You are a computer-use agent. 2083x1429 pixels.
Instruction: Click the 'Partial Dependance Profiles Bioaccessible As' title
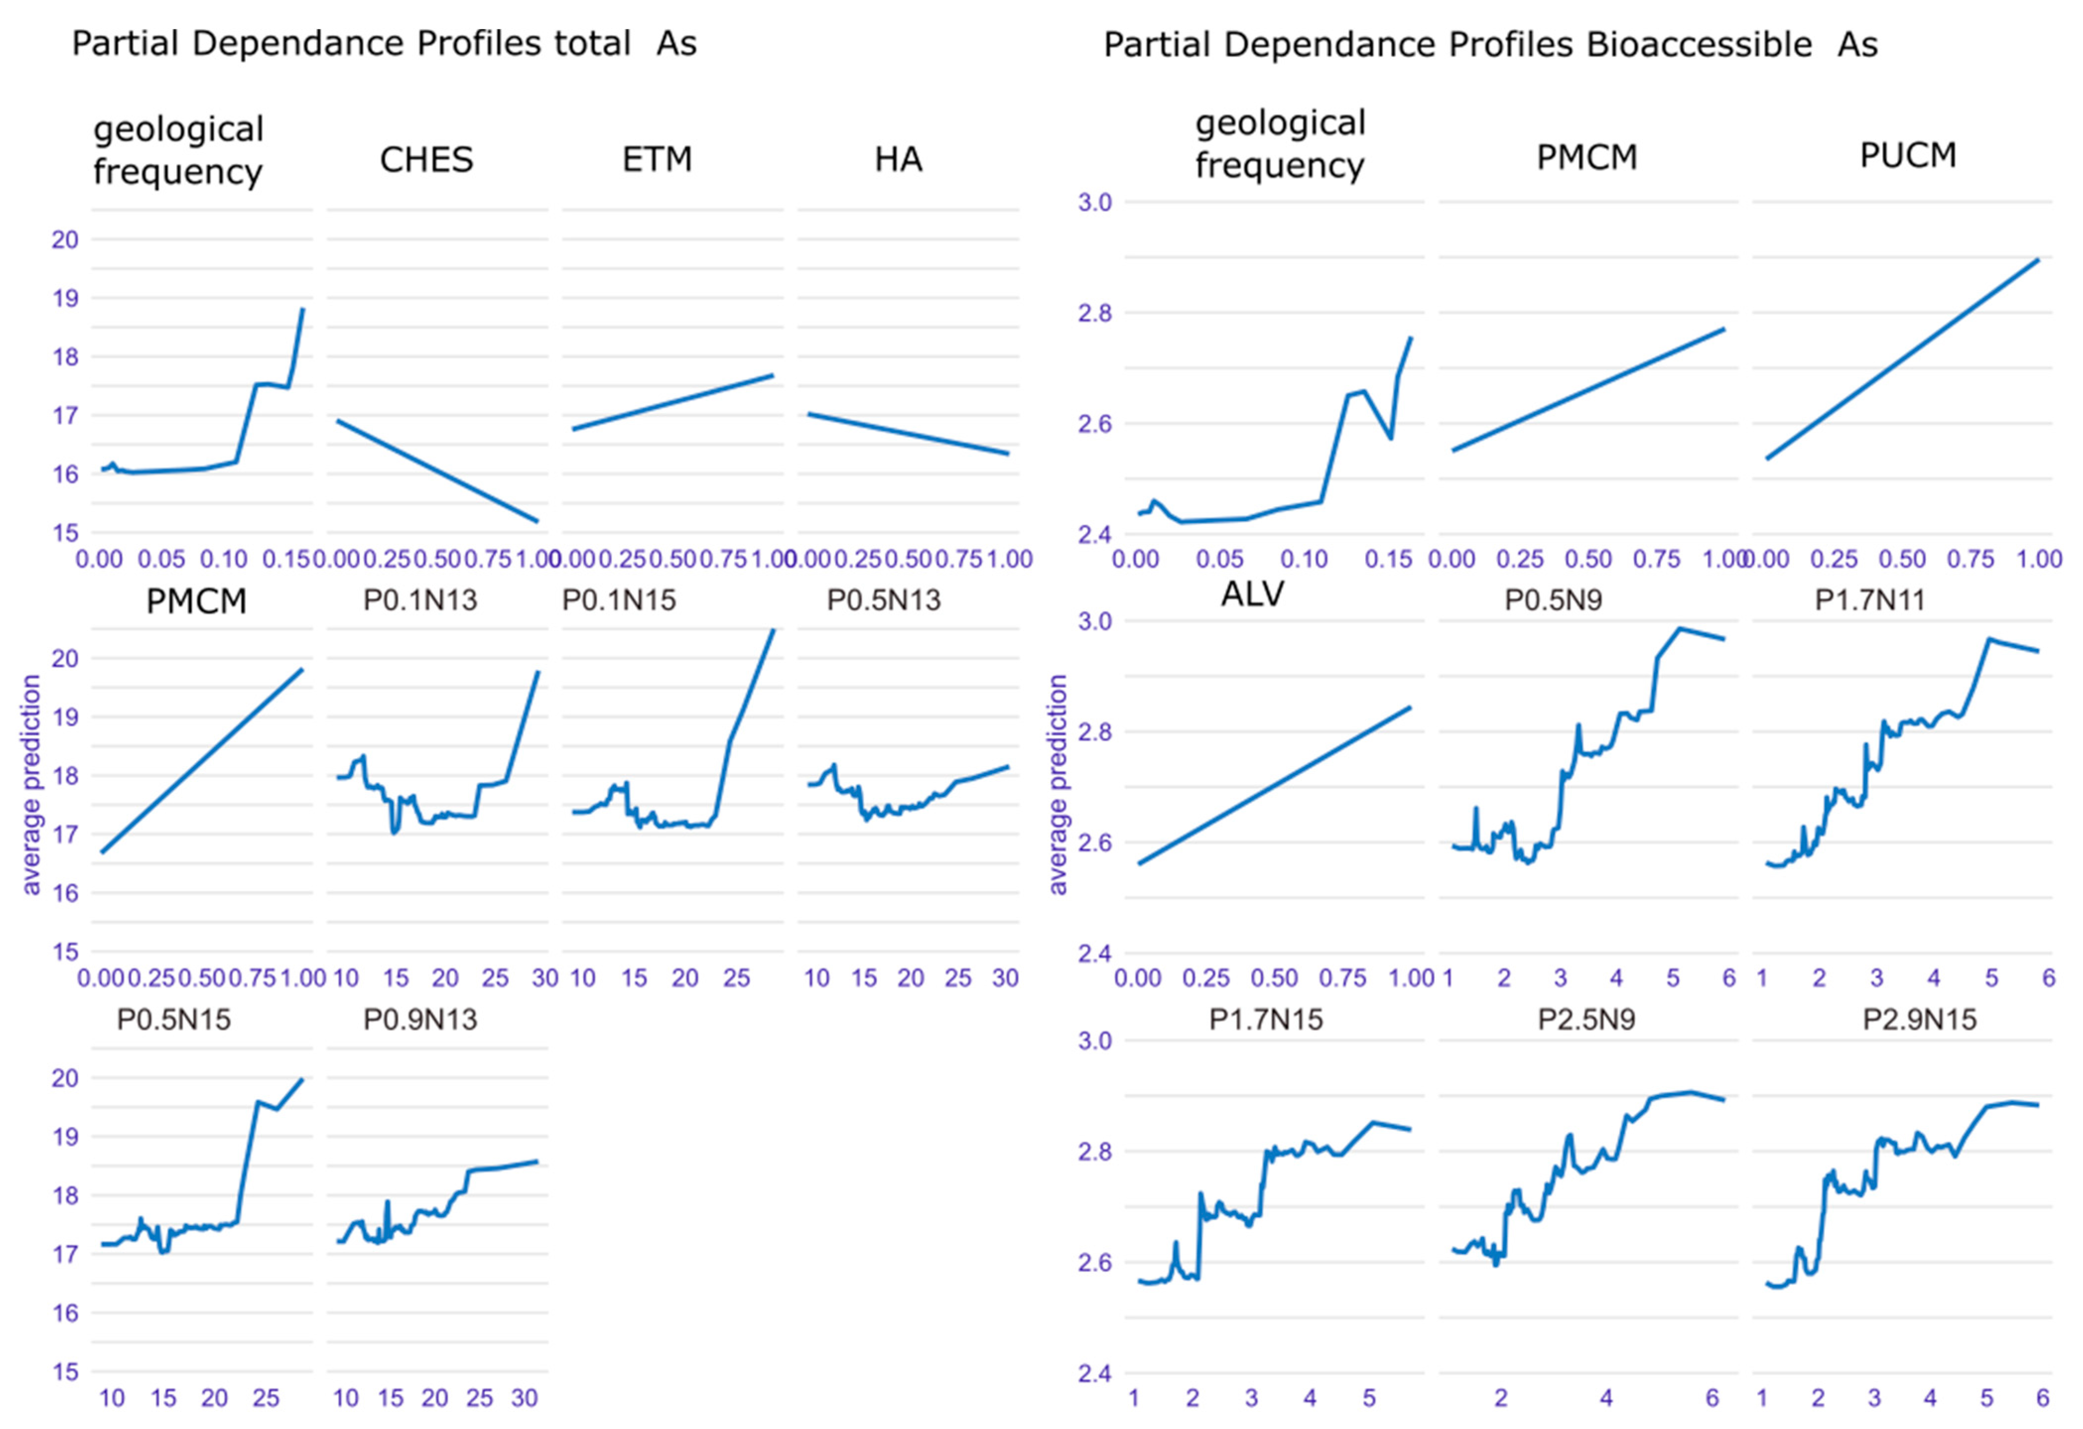coord(1490,44)
